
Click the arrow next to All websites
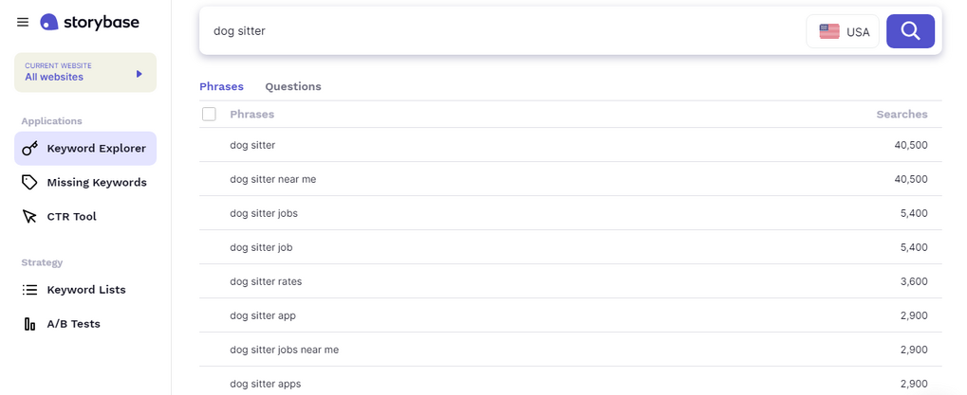[x=139, y=74]
